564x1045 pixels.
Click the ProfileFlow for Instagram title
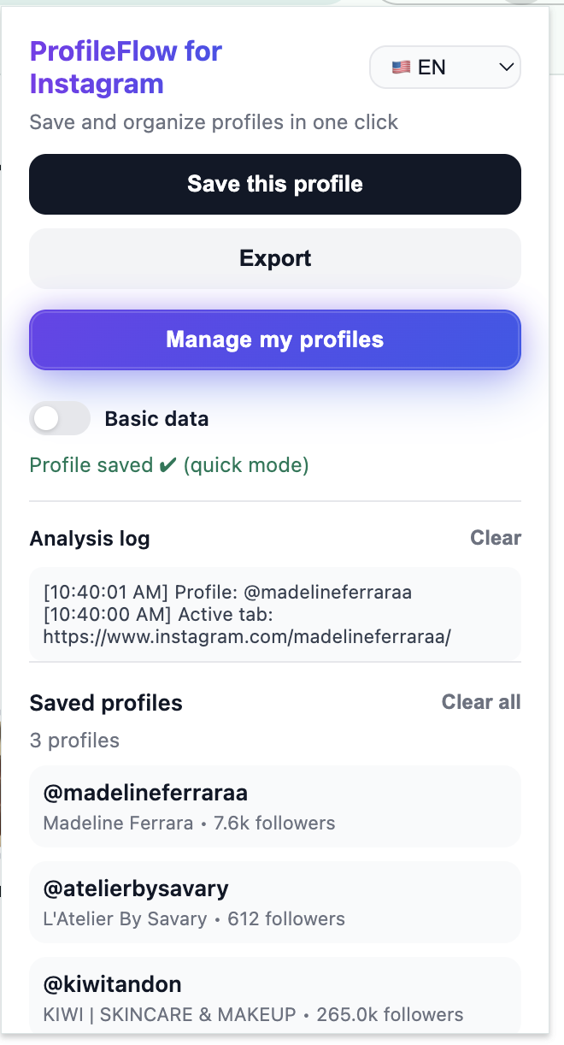coord(126,68)
